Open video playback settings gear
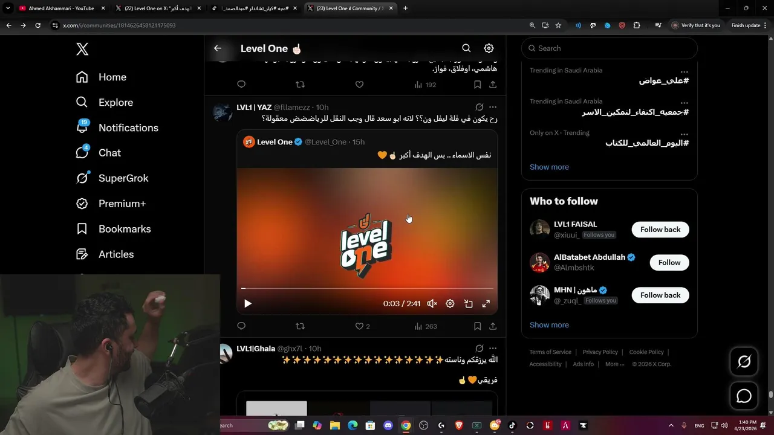This screenshot has height=435, width=774. coord(450,304)
